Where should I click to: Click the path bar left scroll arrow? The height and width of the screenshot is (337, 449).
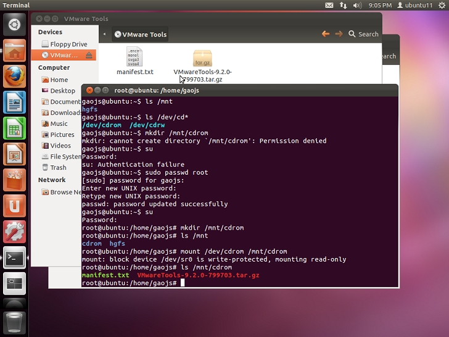[104, 34]
